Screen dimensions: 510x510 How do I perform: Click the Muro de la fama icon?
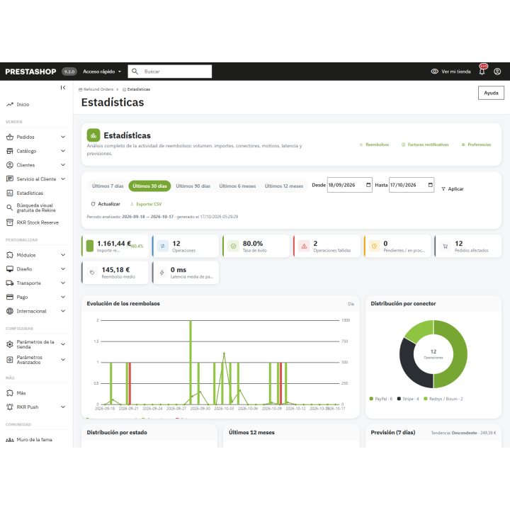coord(10,440)
